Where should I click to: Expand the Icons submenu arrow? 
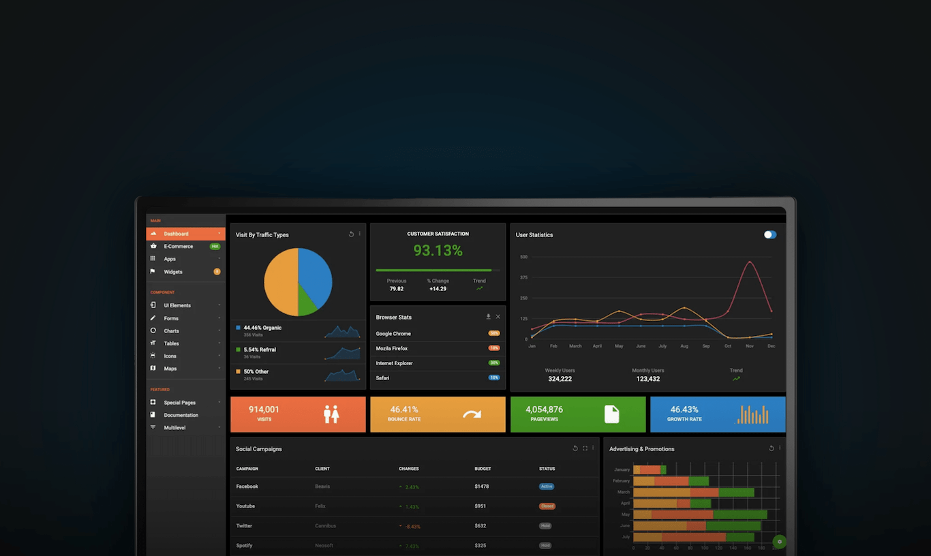click(x=219, y=356)
